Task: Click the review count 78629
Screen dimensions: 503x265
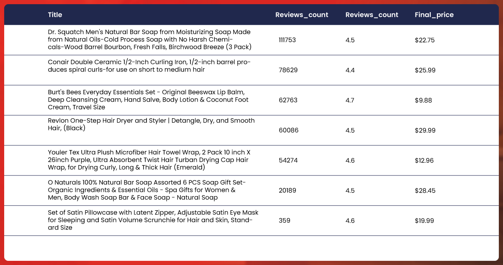Action: click(288, 70)
